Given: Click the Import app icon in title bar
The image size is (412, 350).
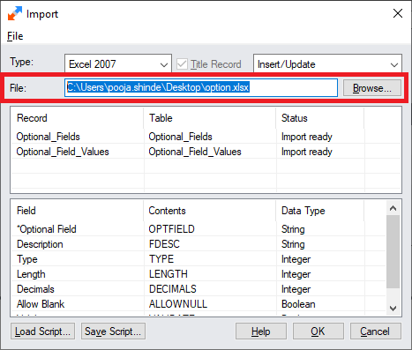Looking at the screenshot, I should (x=15, y=13).
